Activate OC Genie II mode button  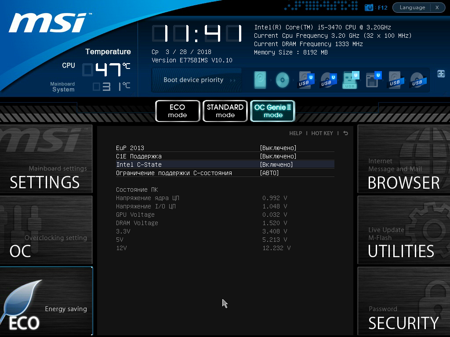coord(272,111)
